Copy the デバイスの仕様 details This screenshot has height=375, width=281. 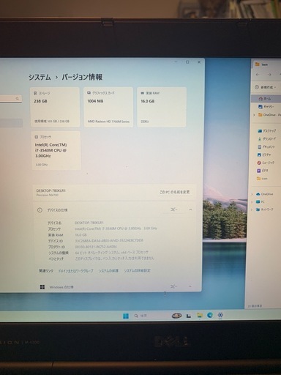pyautogui.click(x=173, y=209)
